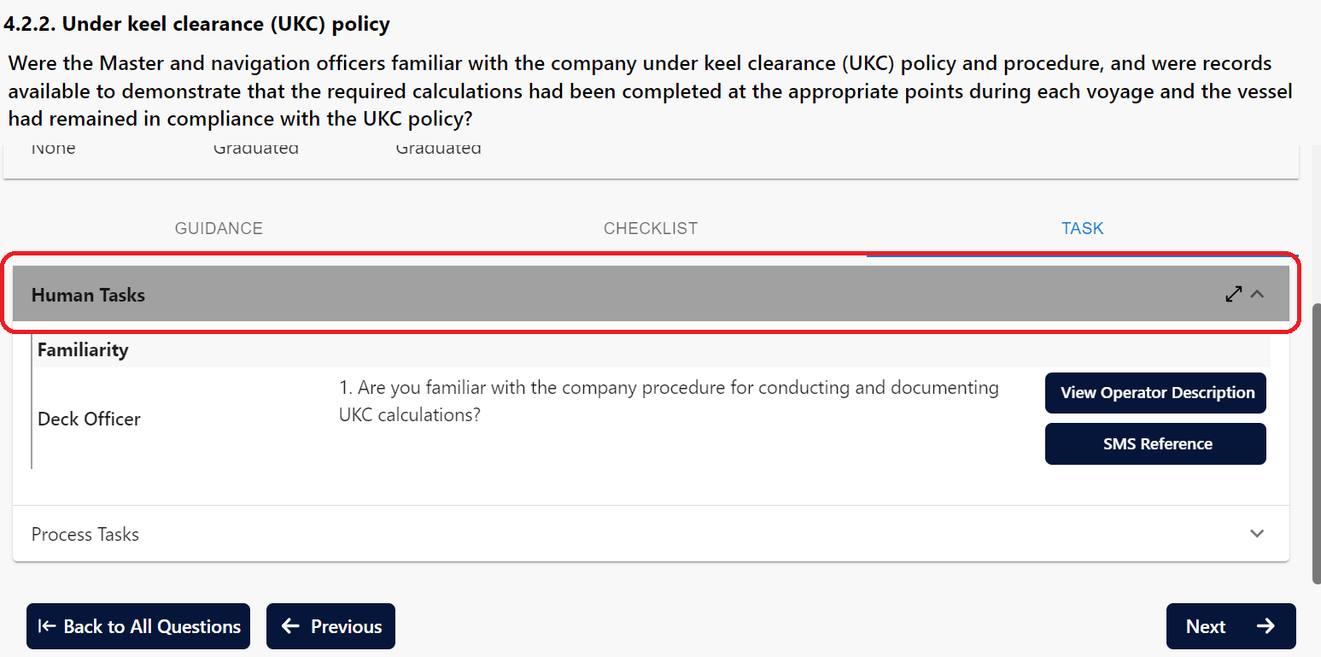This screenshot has width=1321, height=657.
Task: Click the Next button label
Action: (x=1206, y=626)
